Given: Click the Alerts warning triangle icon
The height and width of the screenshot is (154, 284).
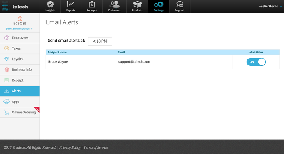Looking at the screenshot, I should click(x=6, y=91).
